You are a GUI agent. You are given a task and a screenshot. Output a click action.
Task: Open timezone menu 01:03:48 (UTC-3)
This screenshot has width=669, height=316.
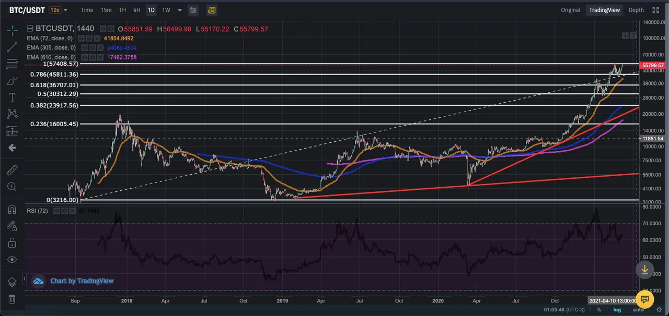click(566, 310)
